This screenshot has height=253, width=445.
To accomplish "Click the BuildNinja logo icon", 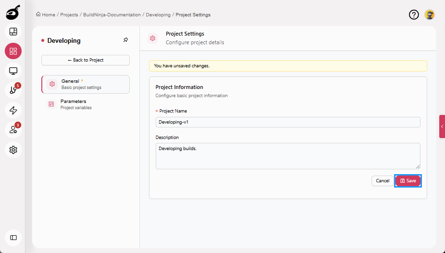I will (13, 12).
